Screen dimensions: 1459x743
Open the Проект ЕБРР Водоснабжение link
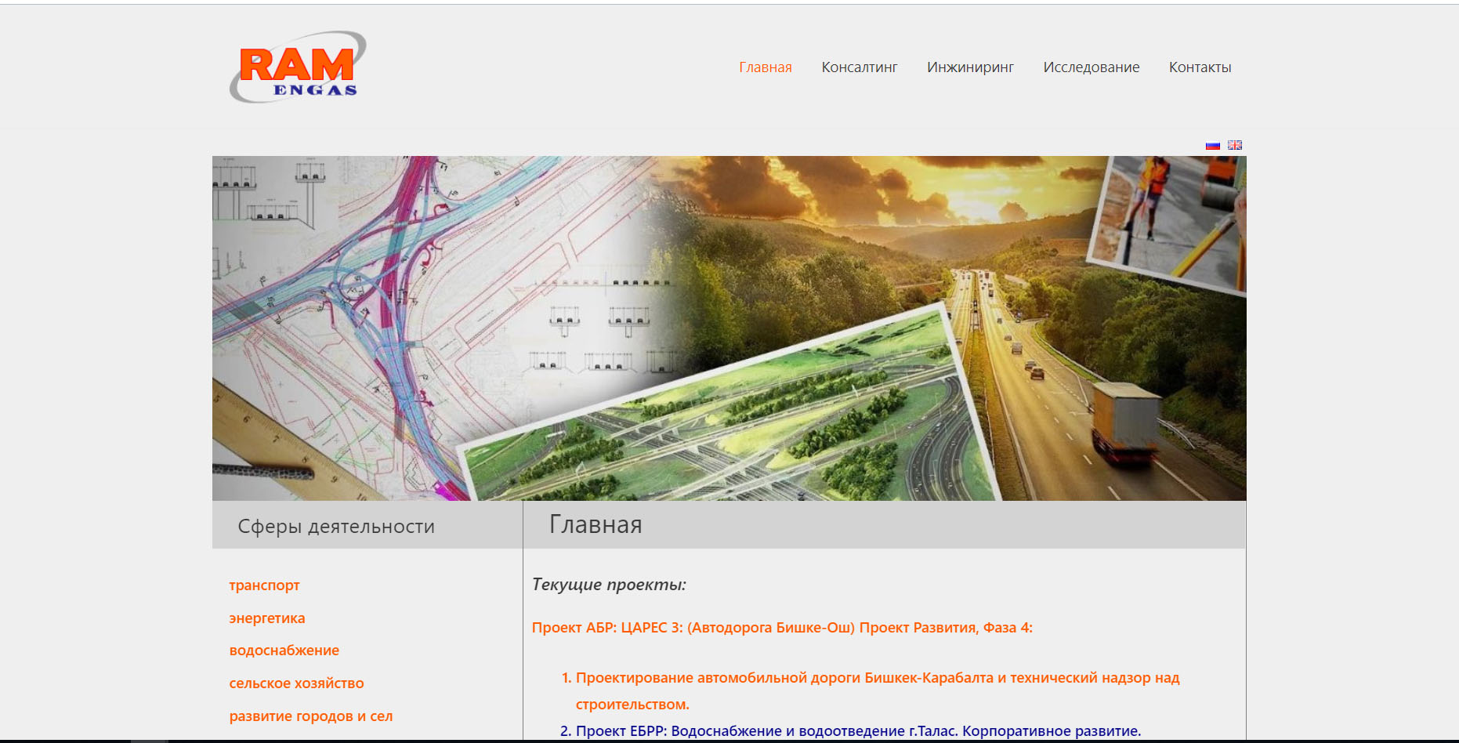pos(858,731)
